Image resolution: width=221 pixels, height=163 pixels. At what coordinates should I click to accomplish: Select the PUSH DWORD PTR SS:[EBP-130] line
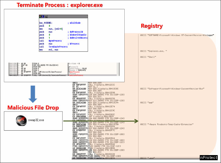(104, 156)
